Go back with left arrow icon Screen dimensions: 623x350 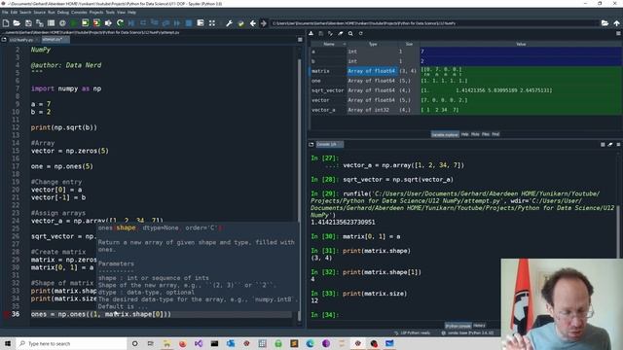pyautogui.click(x=252, y=23)
